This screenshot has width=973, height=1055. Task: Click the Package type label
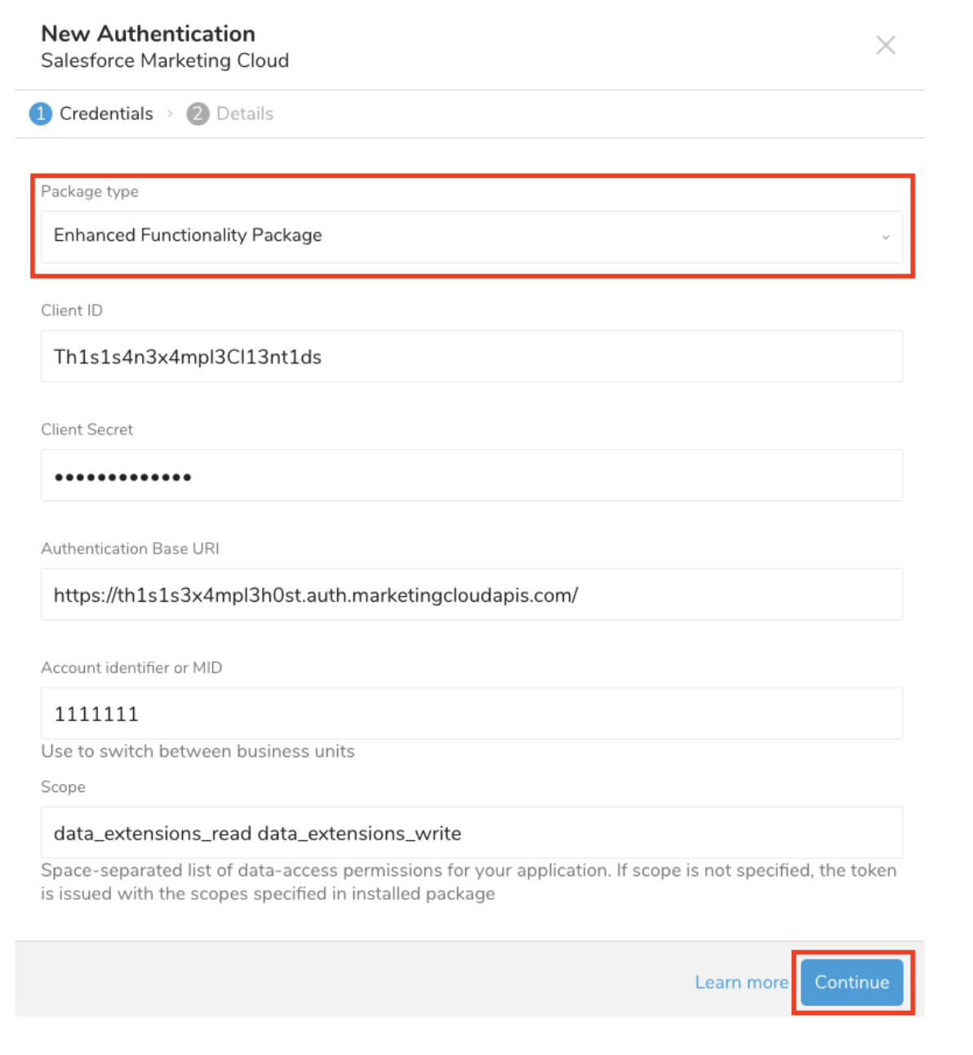click(x=90, y=191)
